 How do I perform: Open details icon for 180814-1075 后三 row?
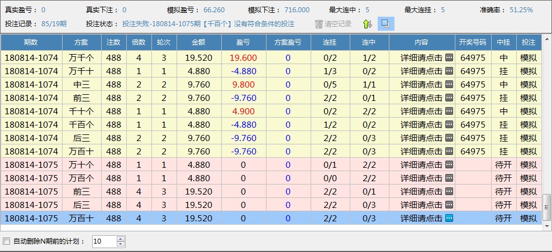tap(449, 205)
